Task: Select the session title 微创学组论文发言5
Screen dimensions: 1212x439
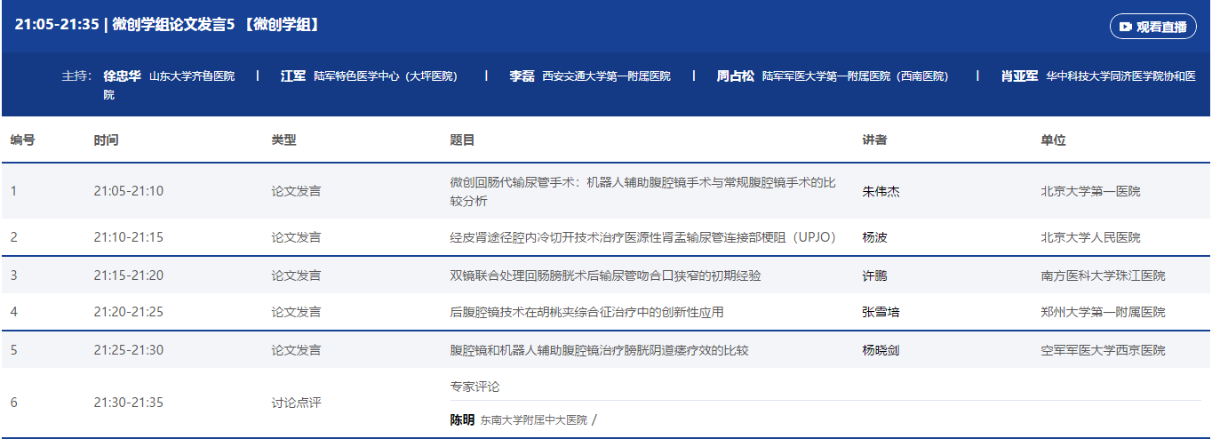Action: pos(167,25)
